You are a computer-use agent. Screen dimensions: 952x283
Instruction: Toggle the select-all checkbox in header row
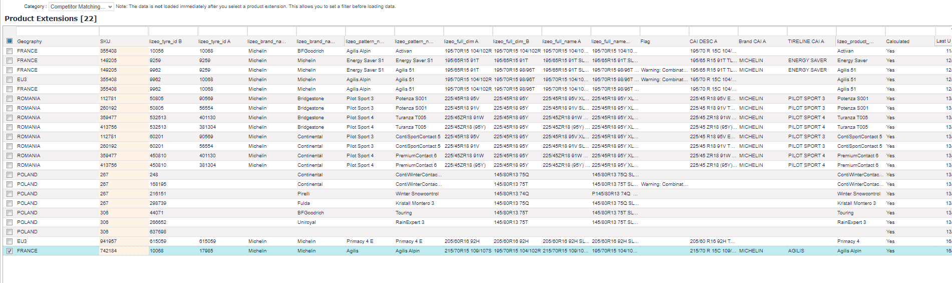pyautogui.click(x=10, y=41)
